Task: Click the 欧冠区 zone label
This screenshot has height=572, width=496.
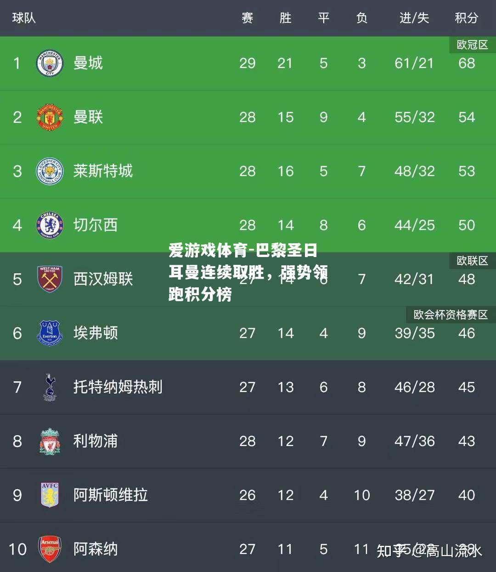Action: [x=472, y=45]
